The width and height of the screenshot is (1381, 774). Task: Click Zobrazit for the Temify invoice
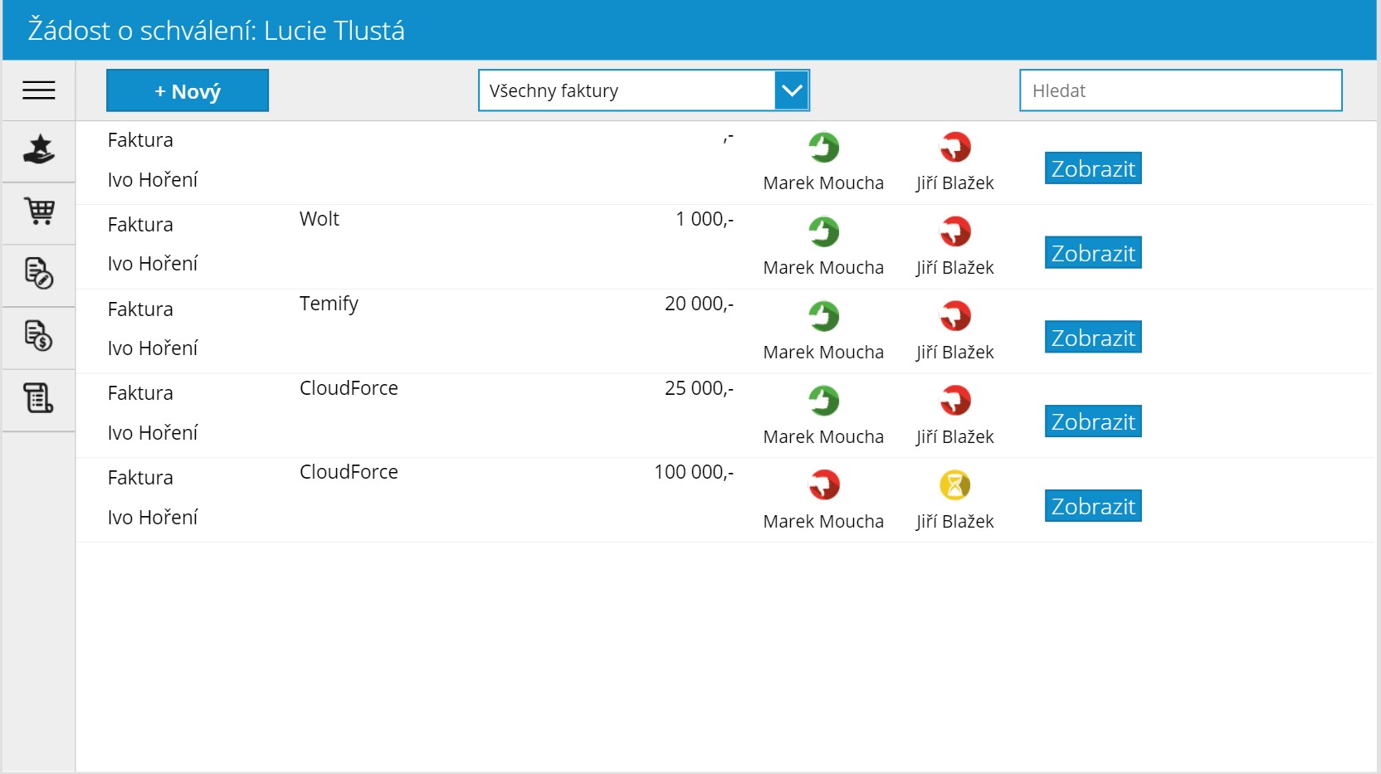1093,338
